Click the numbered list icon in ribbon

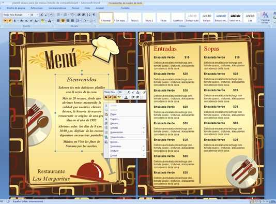(65, 15)
